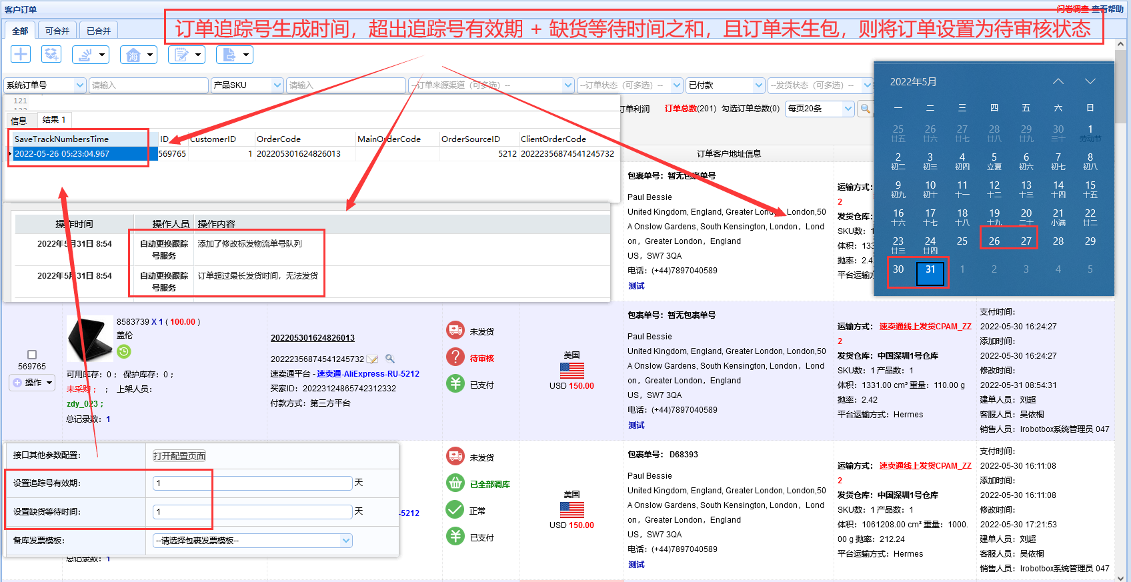Open the 请选择包裹发票模板 dropdown
The image size is (1131, 582).
tap(253, 541)
